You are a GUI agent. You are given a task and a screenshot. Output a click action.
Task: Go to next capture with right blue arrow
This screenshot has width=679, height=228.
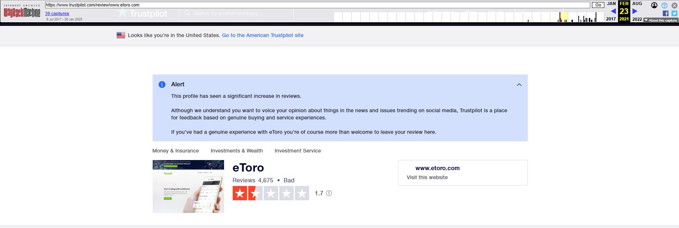tap(635, 11)
